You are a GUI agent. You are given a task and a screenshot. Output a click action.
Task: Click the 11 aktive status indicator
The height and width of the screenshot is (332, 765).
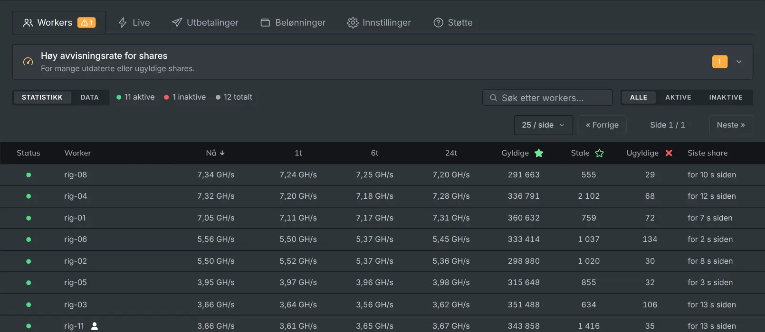click(135, 97)
